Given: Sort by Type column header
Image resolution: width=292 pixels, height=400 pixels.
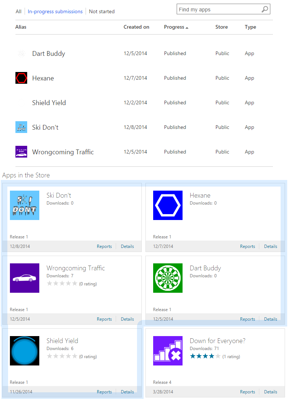Looking at the screenshot, I should tap(250, 27).
